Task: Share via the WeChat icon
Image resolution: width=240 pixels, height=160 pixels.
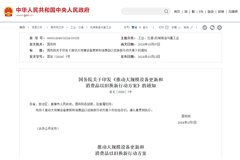Action: pos(212,28)
